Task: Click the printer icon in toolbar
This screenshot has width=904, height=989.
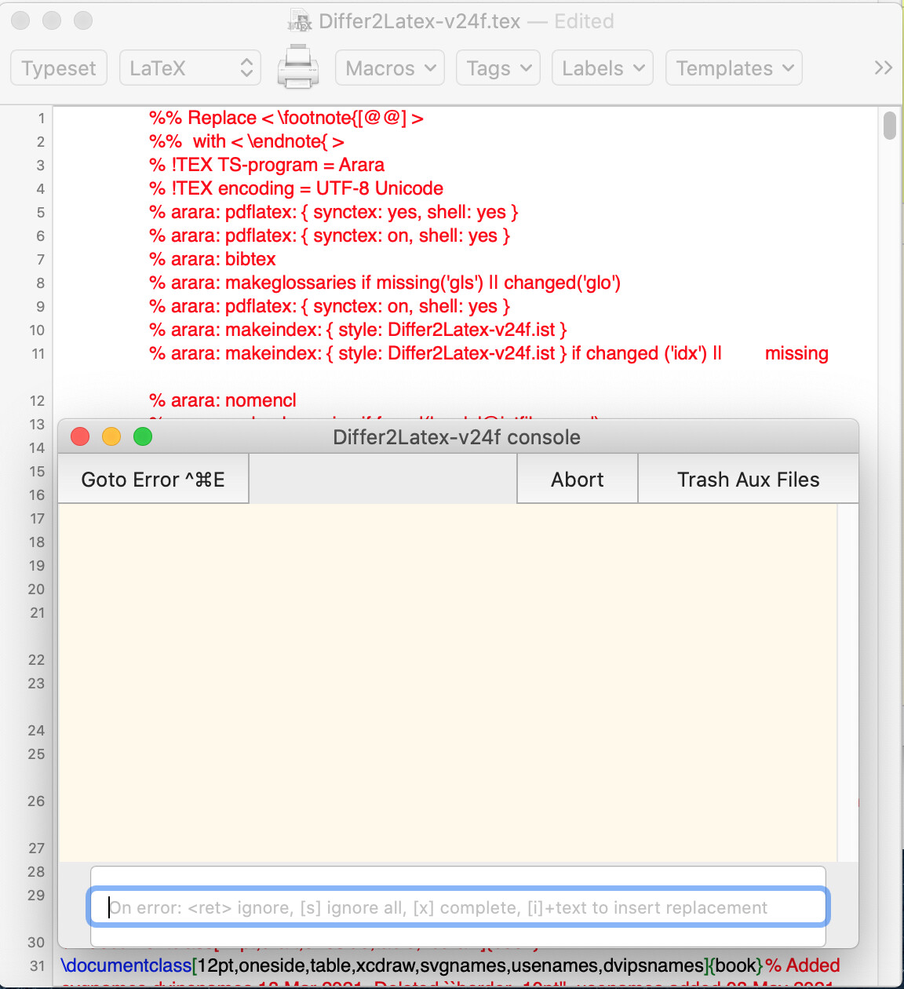Action: coord(297,68)
